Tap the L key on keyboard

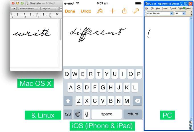pyautogui.click(x=135, y=87)
